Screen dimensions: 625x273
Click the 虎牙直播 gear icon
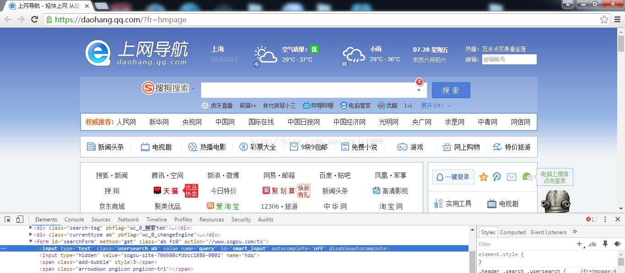pos(205,105)
